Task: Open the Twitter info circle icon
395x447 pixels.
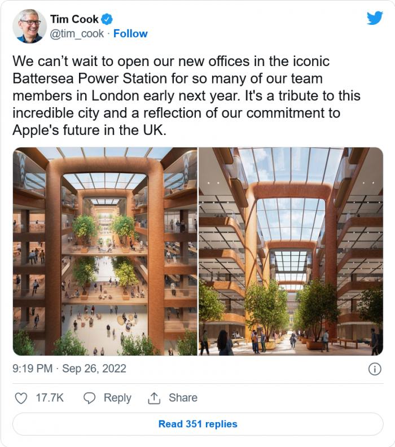Action: click(x=374, y=369)
